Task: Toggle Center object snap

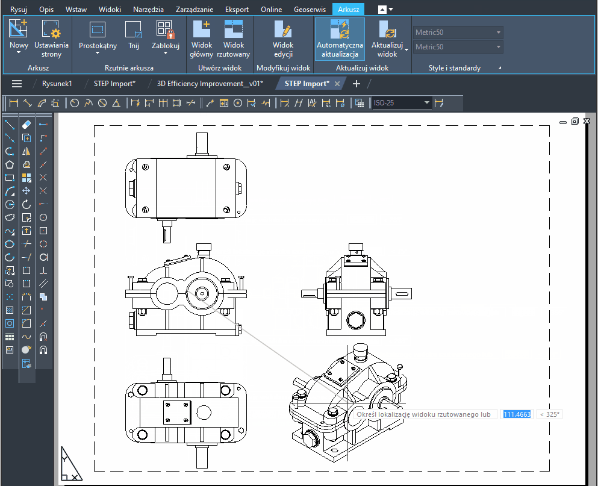Action: [43, 217]
